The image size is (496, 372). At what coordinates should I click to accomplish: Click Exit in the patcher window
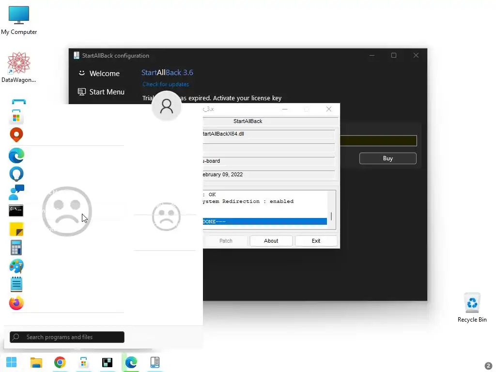[x=316, y=241]
